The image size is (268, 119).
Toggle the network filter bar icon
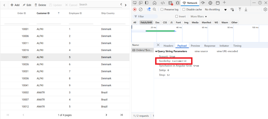point(149,10)
